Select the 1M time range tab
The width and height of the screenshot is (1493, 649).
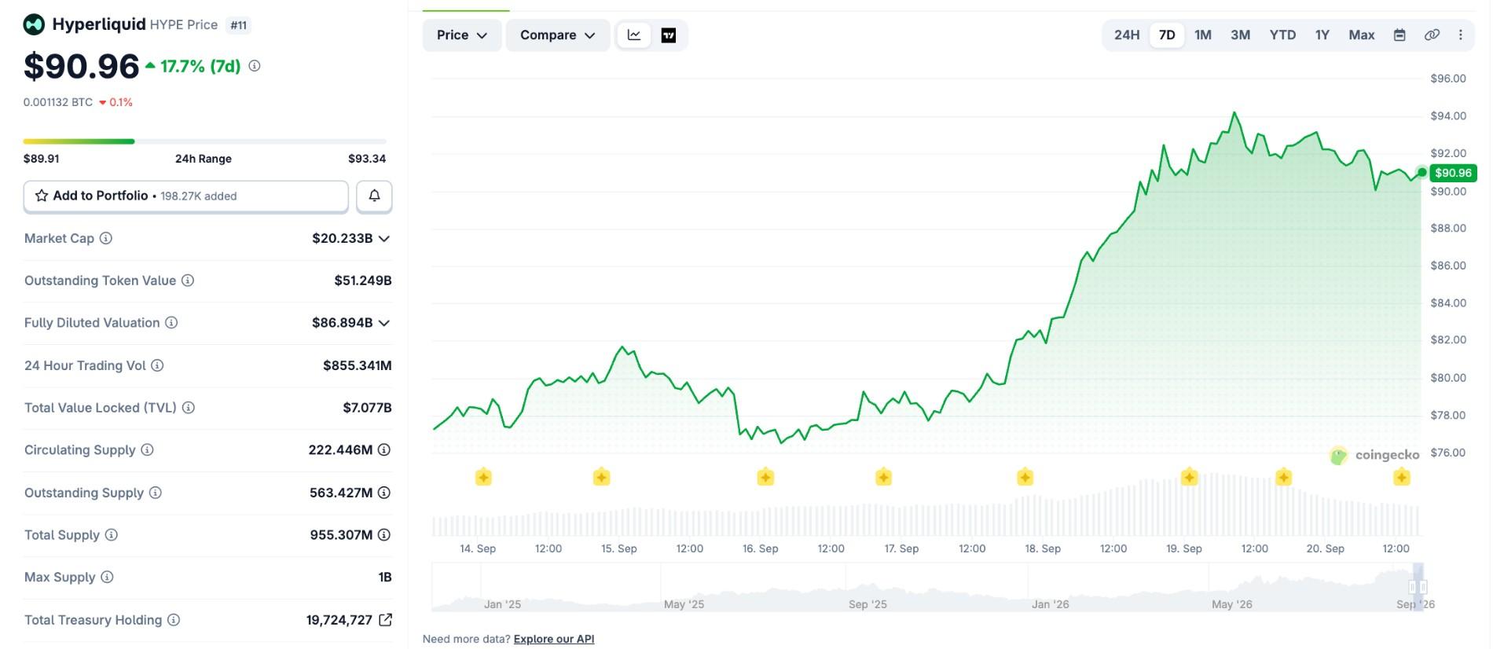pyautogui.click(x=1203, y=35)
